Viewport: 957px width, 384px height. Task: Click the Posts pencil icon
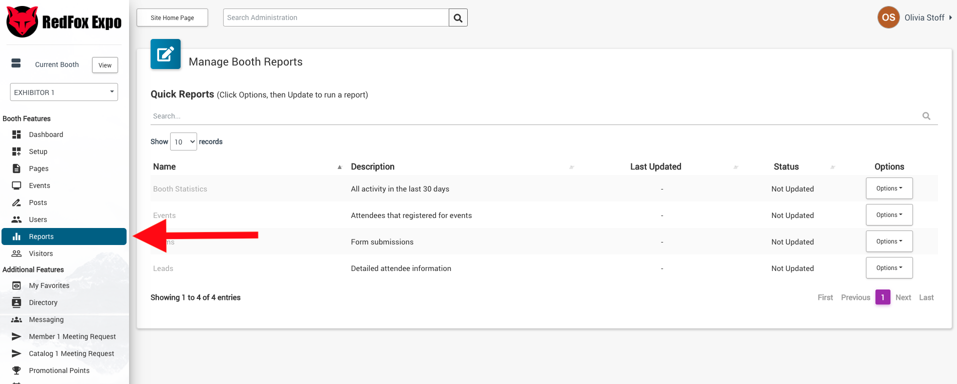pyautogui.click(x=17, y=202)
